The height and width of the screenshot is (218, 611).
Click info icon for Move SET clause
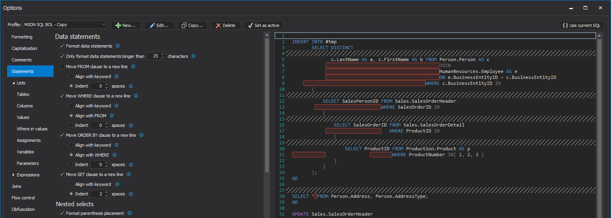click(x=129, y=174)
